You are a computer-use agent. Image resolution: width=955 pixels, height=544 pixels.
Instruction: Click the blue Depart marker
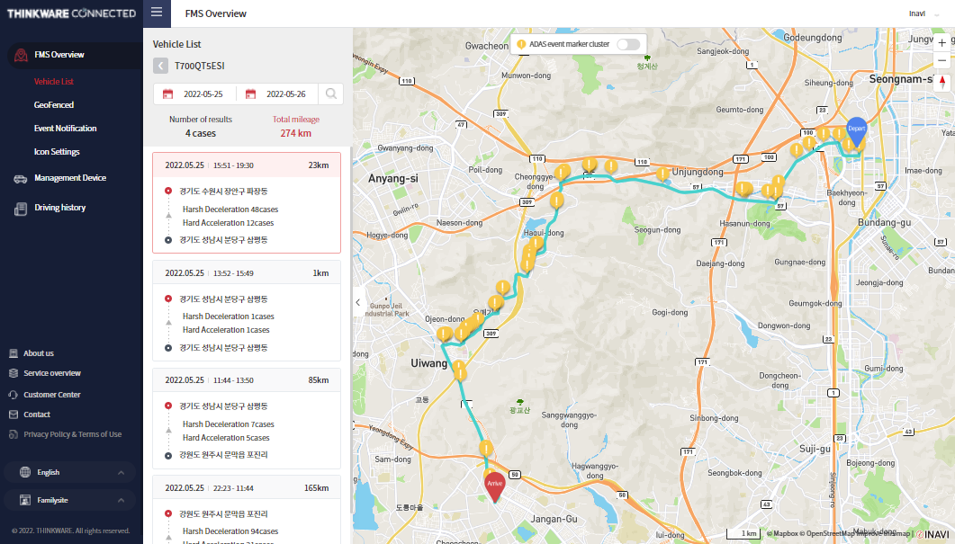[856, 130]
